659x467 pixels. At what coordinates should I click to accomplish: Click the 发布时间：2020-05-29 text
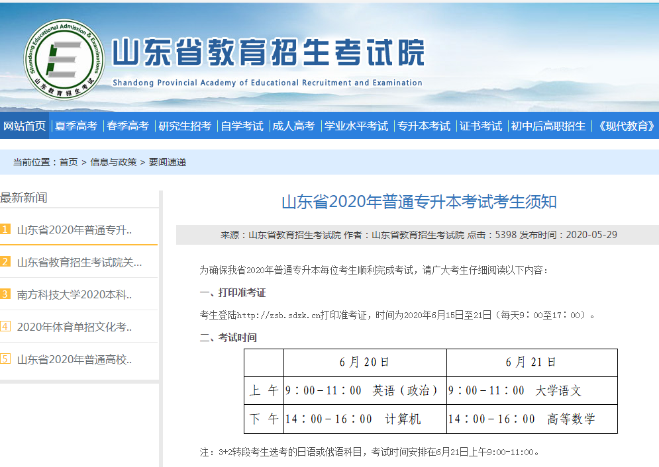click(x=568, y=235)
